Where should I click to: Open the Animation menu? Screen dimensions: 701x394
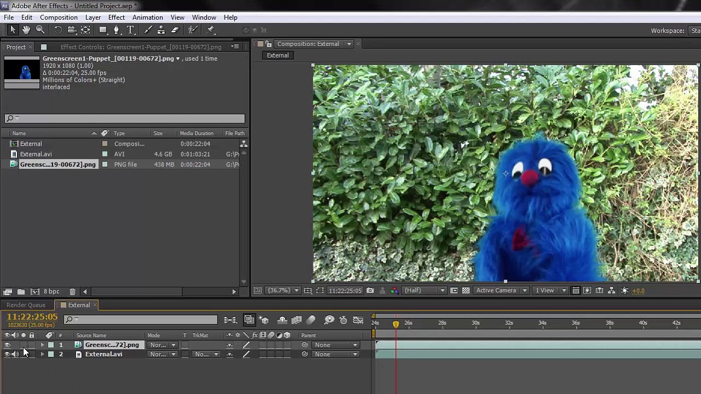pyautogui.click(x=147, y=18)
